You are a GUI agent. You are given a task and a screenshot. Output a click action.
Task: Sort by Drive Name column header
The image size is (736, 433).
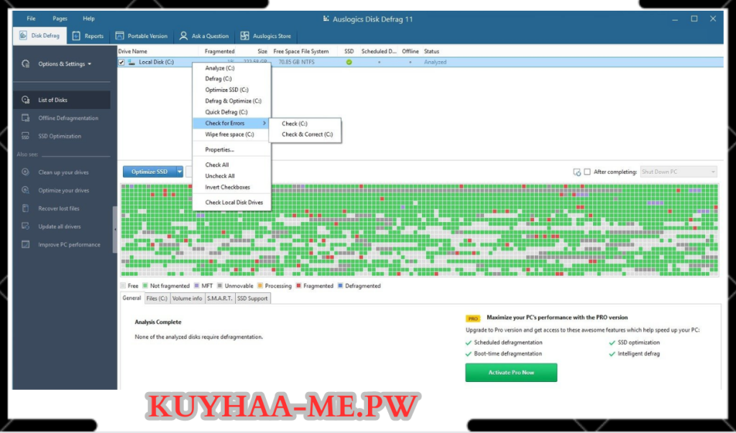tap(133, 51)
